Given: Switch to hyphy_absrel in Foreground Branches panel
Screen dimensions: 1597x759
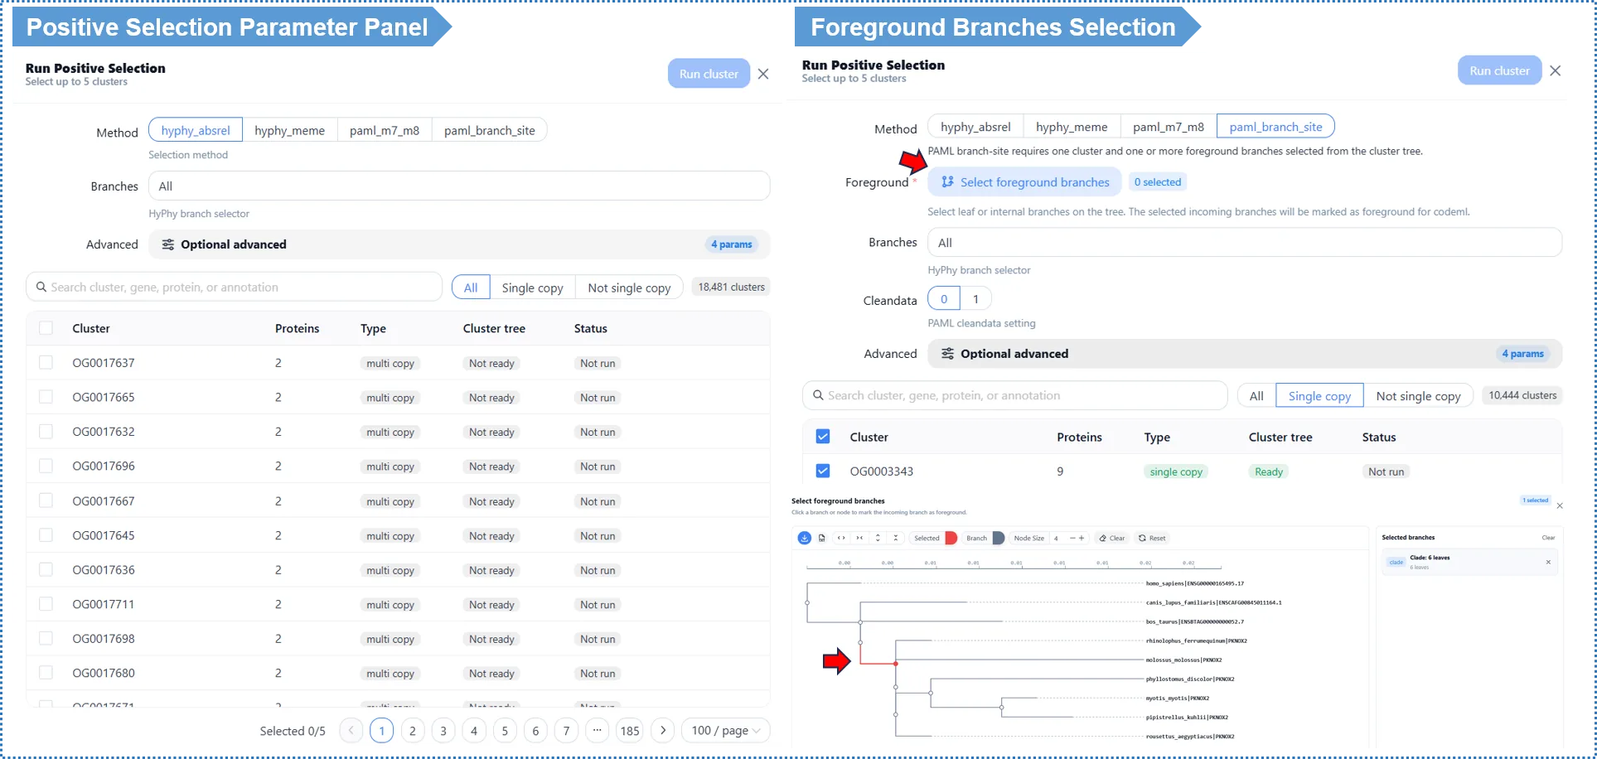Looking at the screenshot, I should coord(975,127).
